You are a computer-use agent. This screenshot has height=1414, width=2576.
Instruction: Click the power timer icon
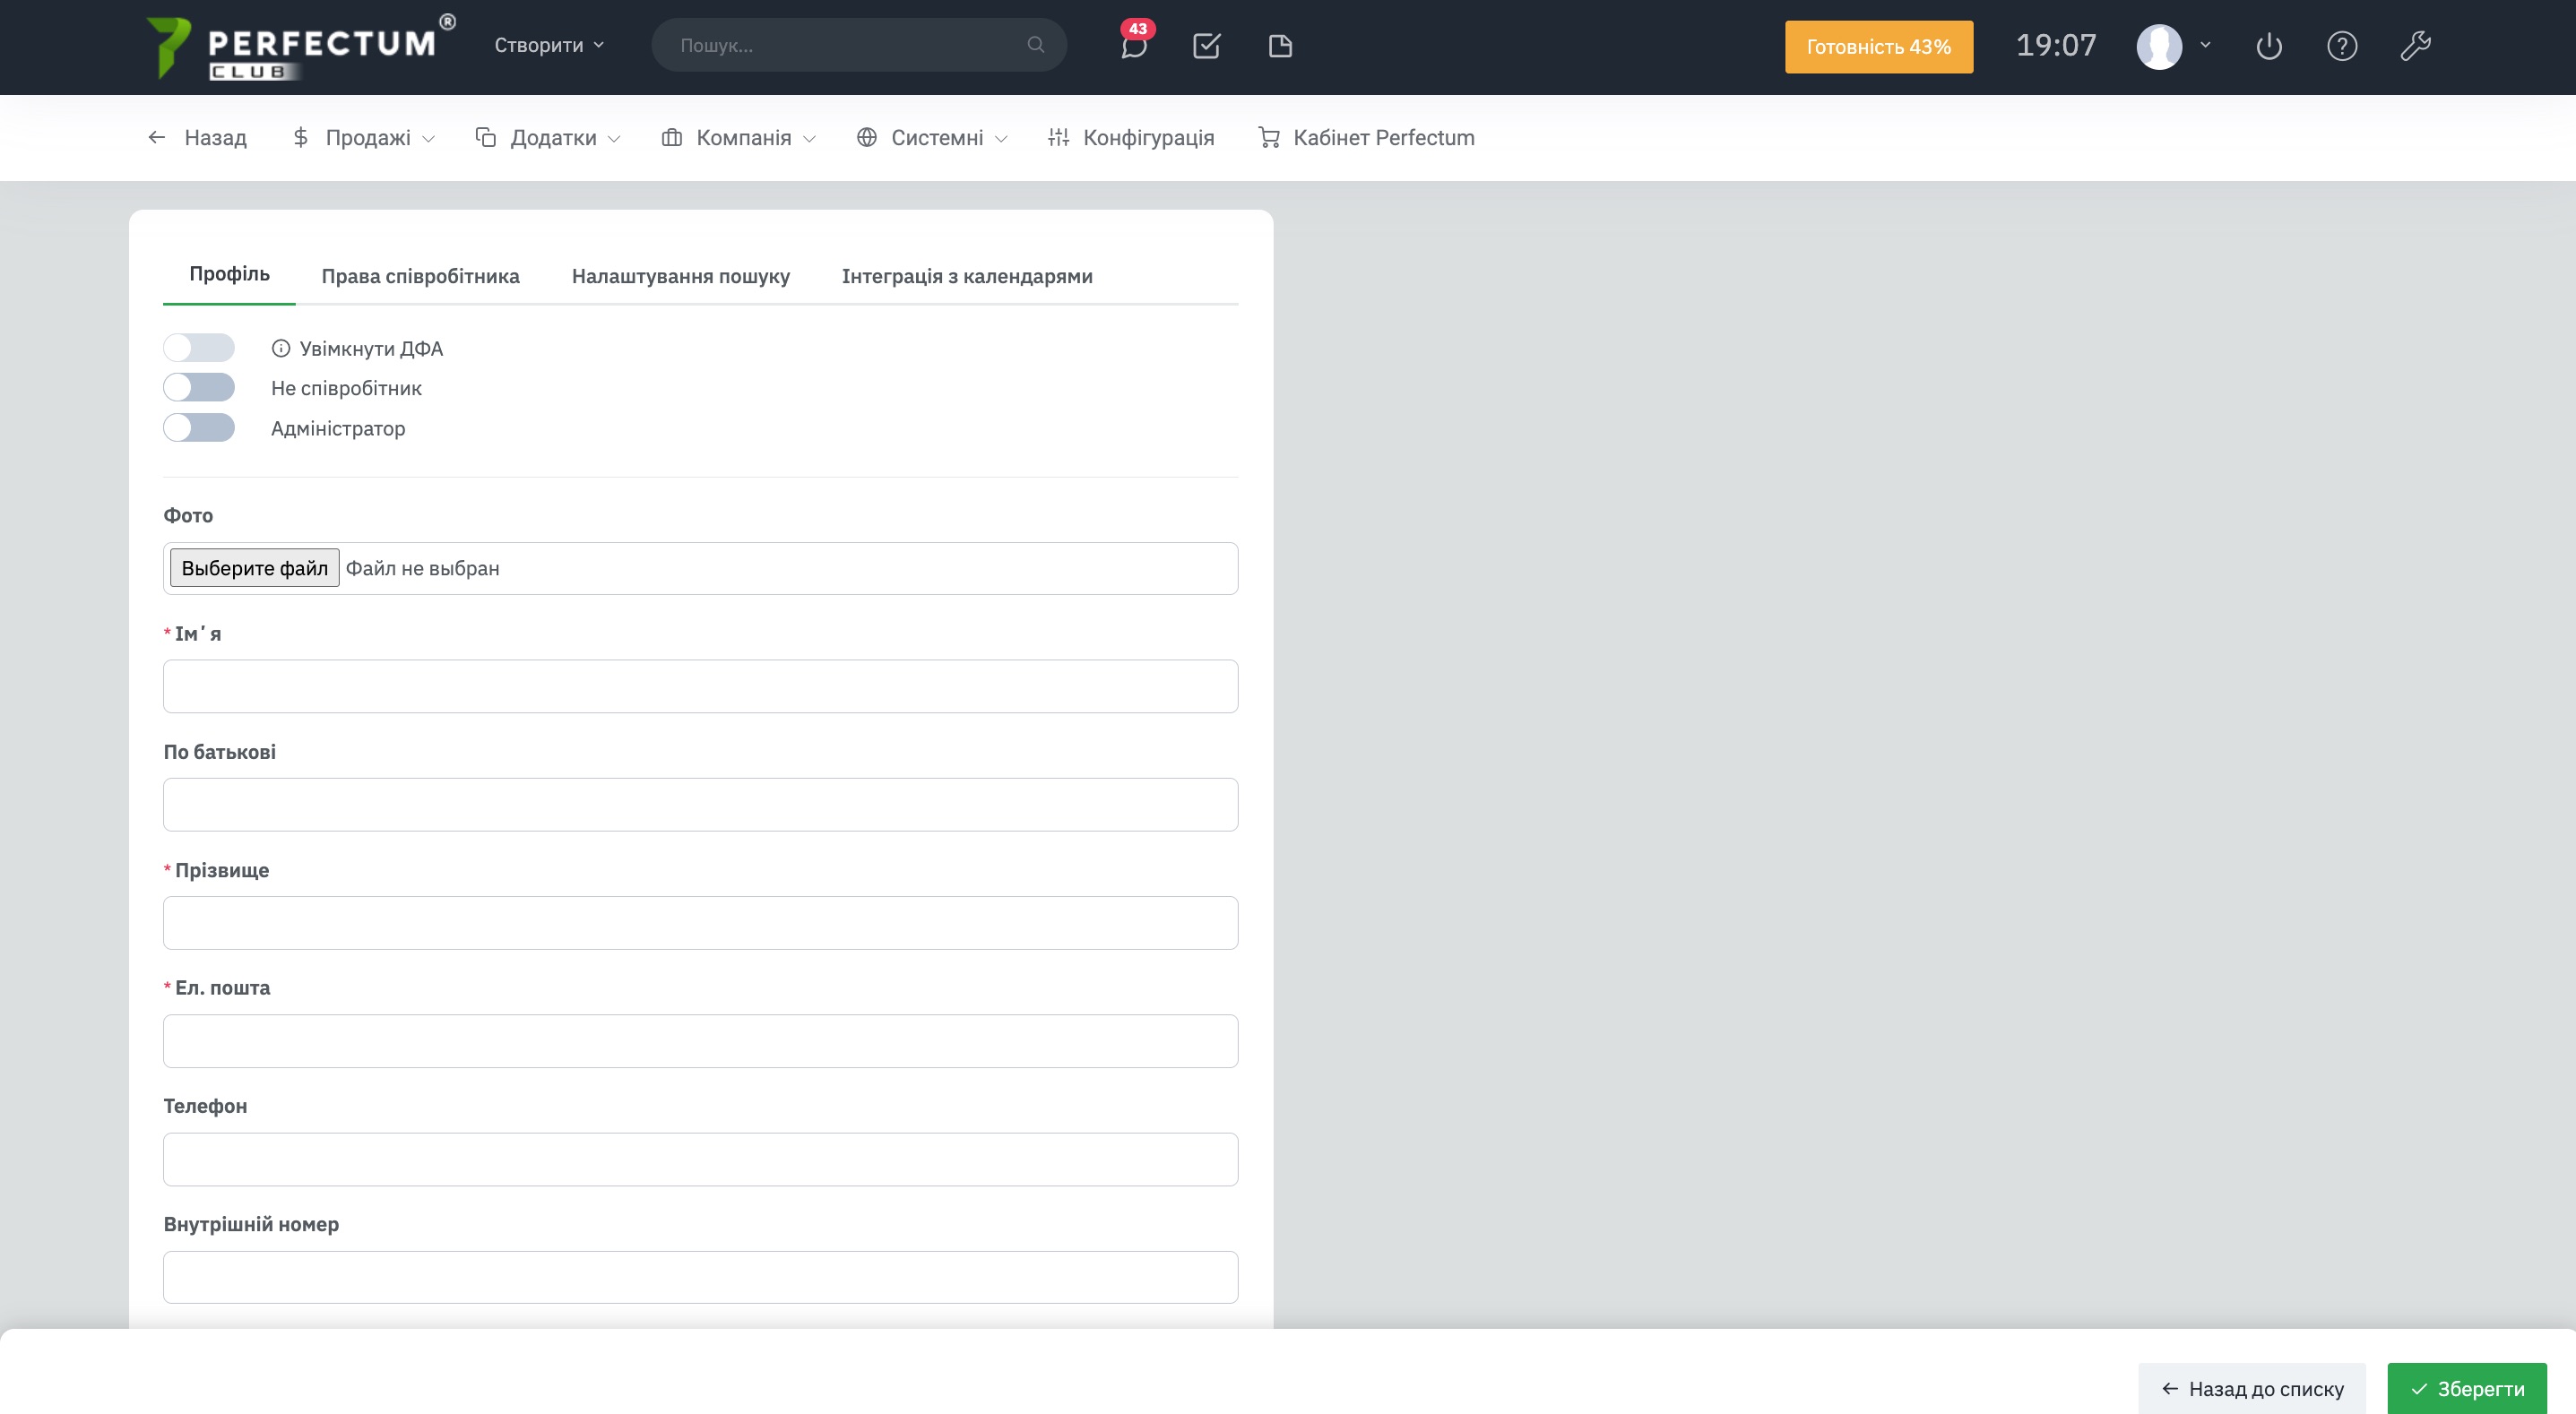tap(2269, 46)
